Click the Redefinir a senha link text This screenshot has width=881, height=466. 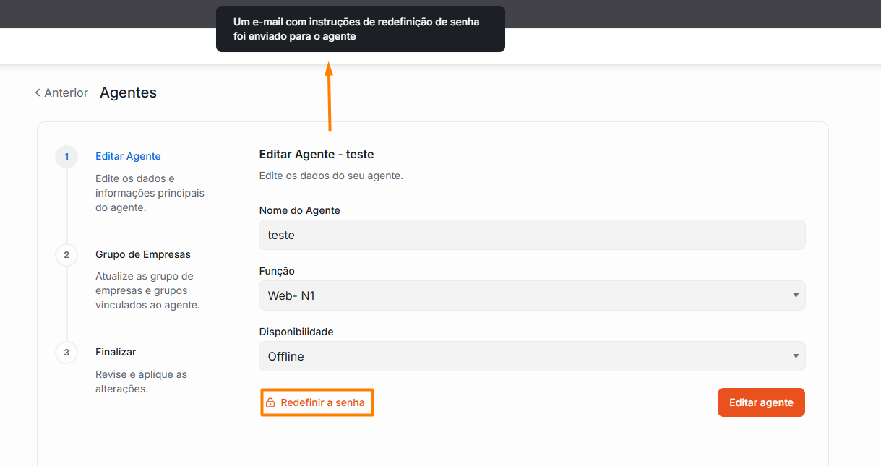pos(322,402)
